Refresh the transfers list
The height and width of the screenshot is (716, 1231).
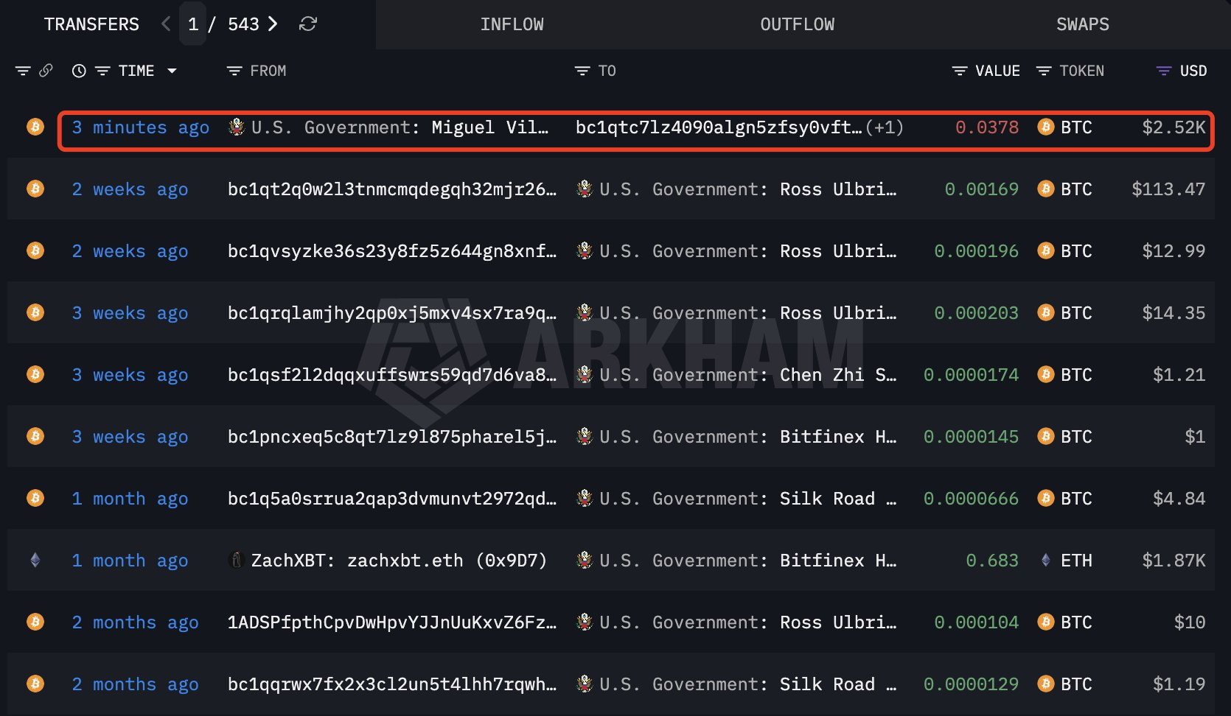tap(307, 24)
